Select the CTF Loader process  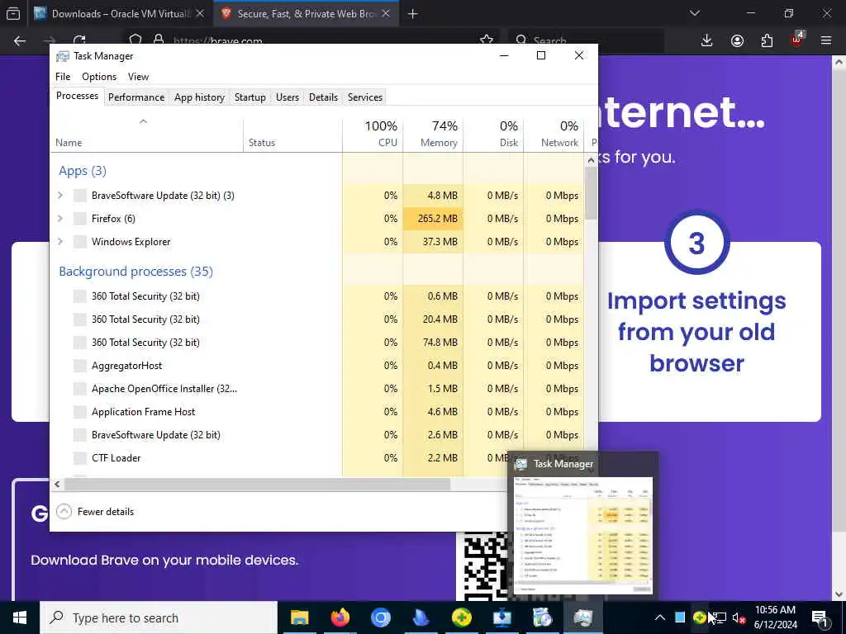point(317,457)
